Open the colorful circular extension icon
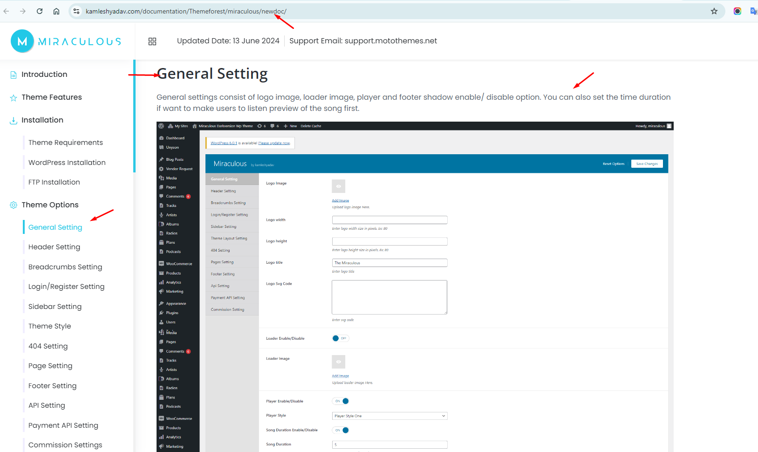The image size is (758, 452). tap(738, 11)
